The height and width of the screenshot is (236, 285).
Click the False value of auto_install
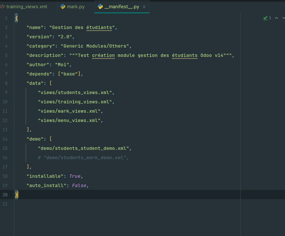(x=79, y=186)
